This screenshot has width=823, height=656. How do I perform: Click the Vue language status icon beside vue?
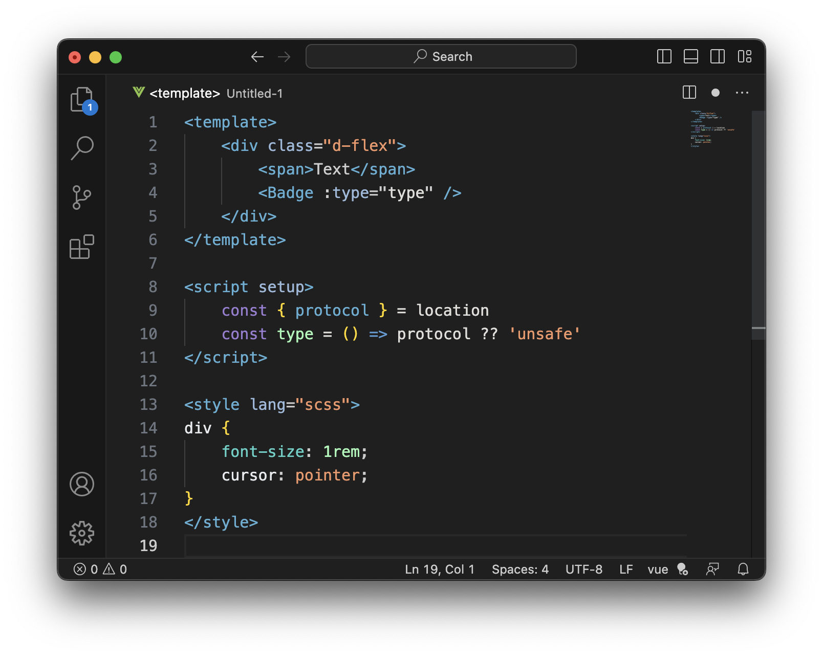pyautogui.click(x=682, y=569)
